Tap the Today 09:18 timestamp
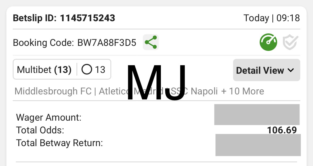 [272, 18]
